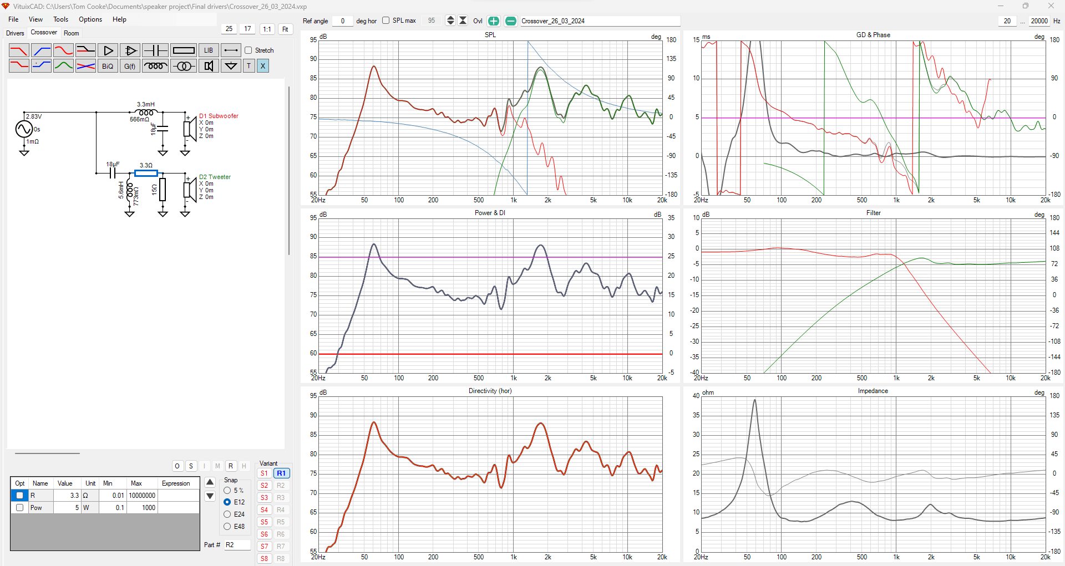Edit the Ref angle value field
Screen dimensions: 1065x566
coord(342,21)
